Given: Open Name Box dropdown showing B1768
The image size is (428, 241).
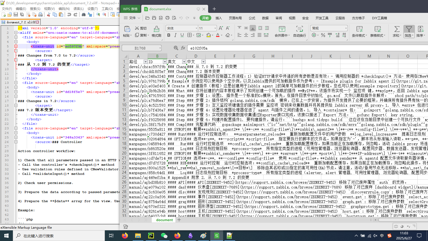Looking at the screenshot, I should [160, 48].
